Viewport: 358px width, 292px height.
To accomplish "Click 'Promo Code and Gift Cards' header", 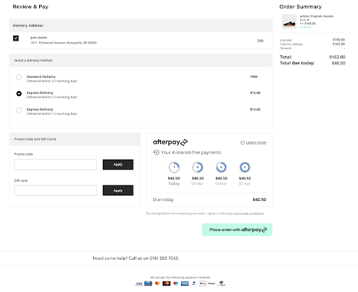I will pos(75,139).
